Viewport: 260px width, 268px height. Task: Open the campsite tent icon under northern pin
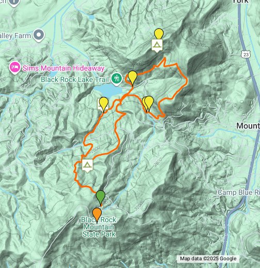pos(157,45)
